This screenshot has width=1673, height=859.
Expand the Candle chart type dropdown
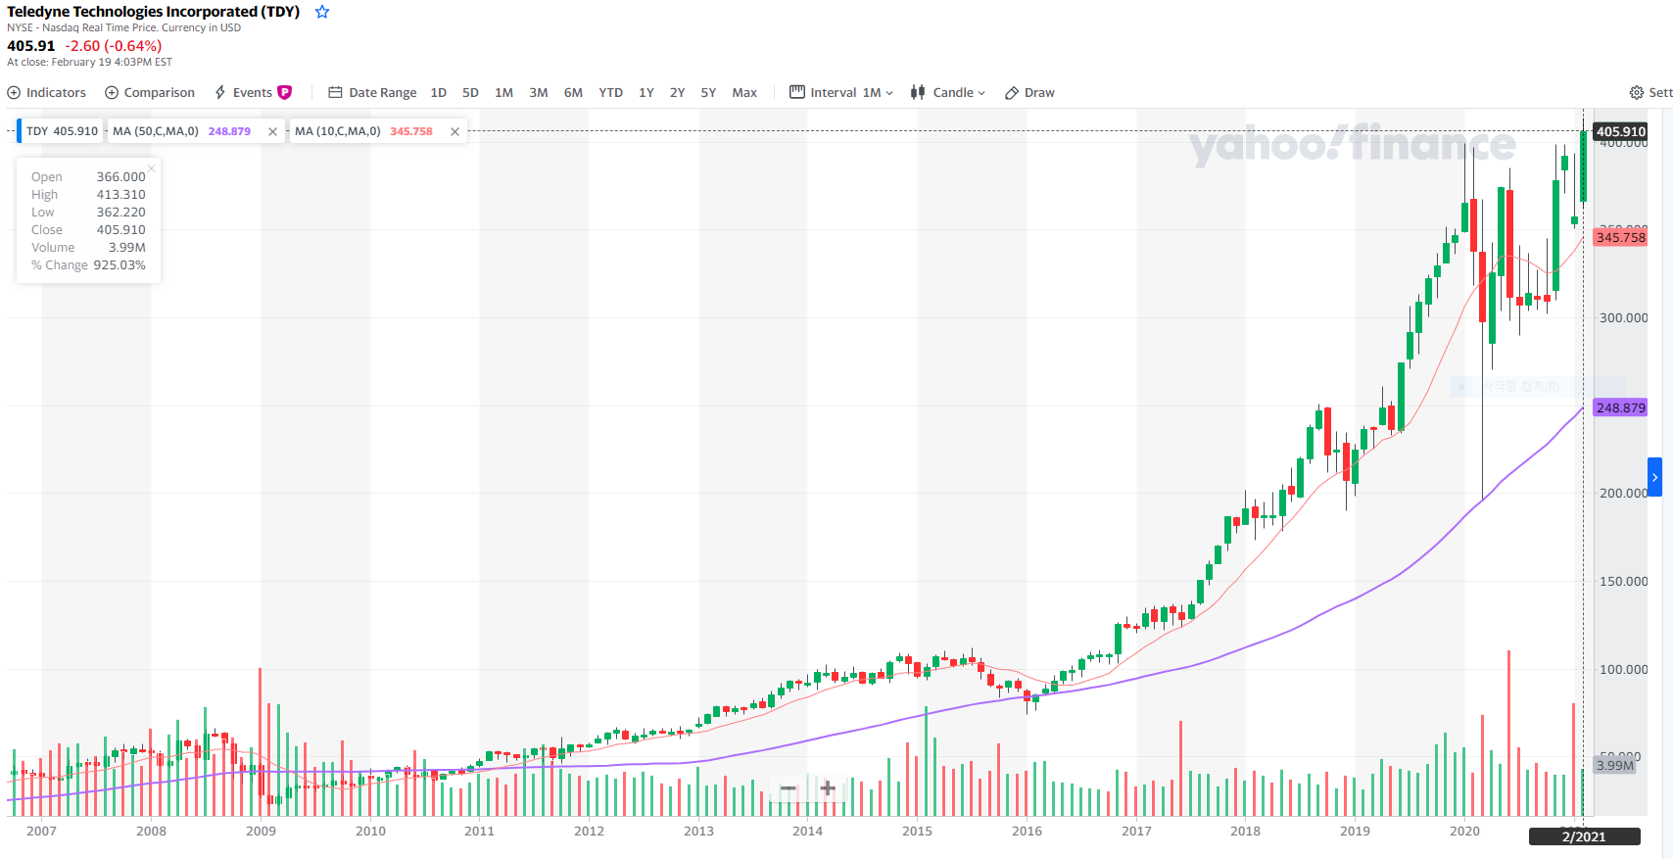click(x=947, y=92)
